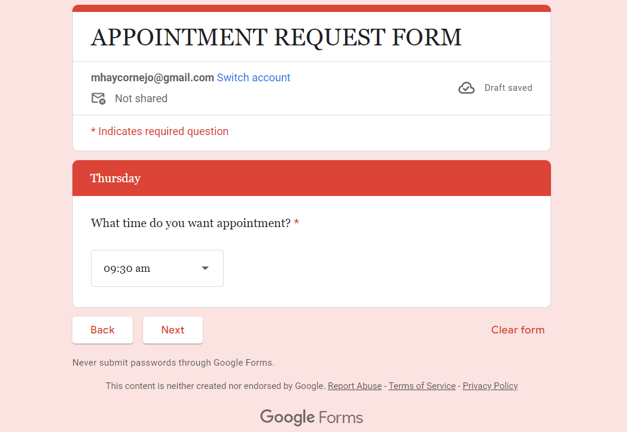Open the Privacy Policy link
627x432 pixels.
pyautogui.click(x=490, y=386)
